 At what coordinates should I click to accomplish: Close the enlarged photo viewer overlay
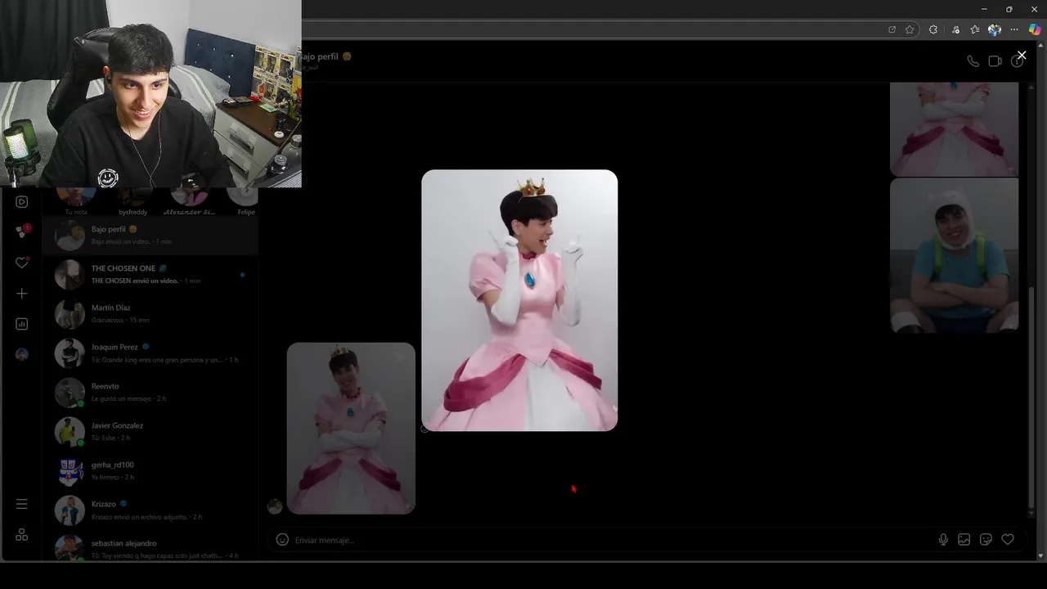[x=1022, y=55]
